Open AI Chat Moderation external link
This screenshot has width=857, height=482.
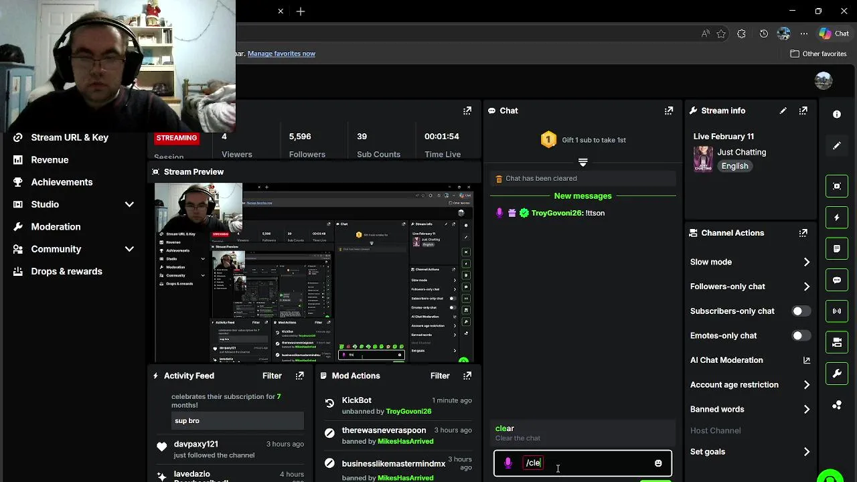pos(806,360)
